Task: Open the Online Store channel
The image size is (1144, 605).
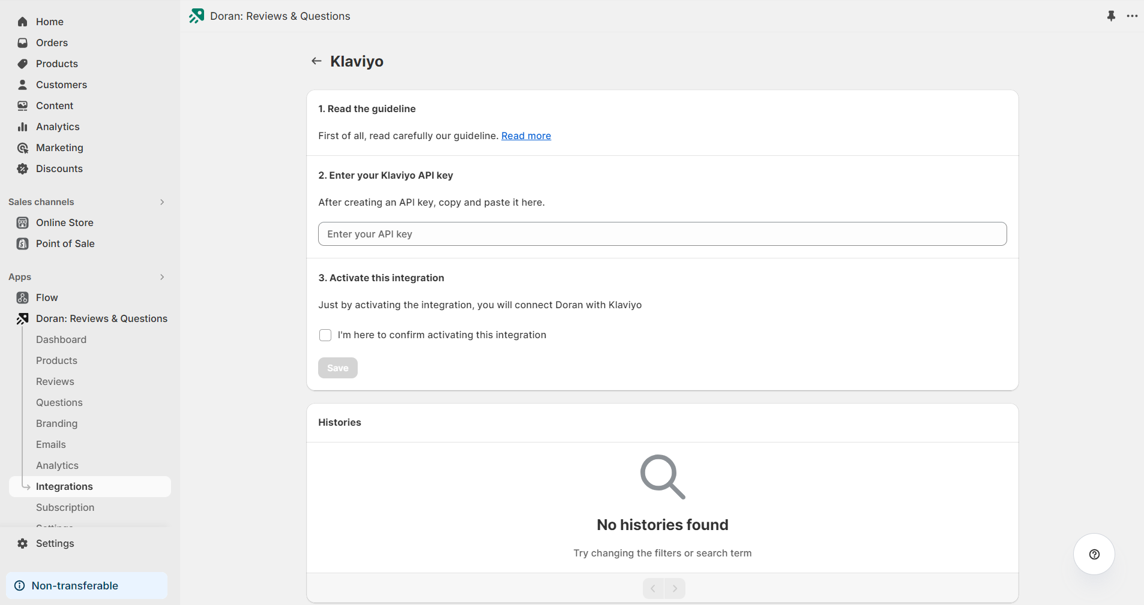Action: pyautogui.click(x=65, y=222)
